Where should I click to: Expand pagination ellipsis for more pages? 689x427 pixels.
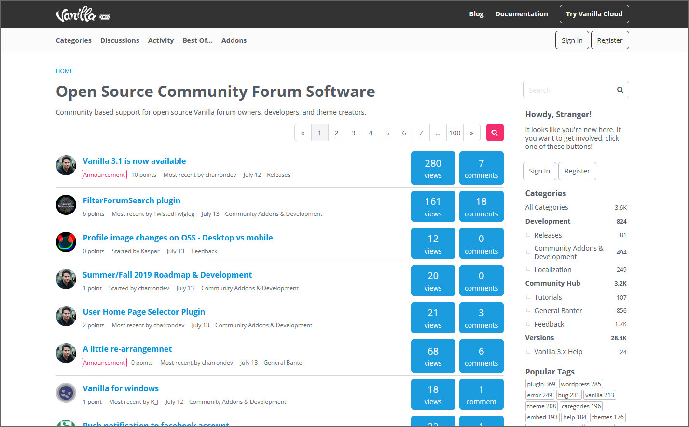[438, 133]
